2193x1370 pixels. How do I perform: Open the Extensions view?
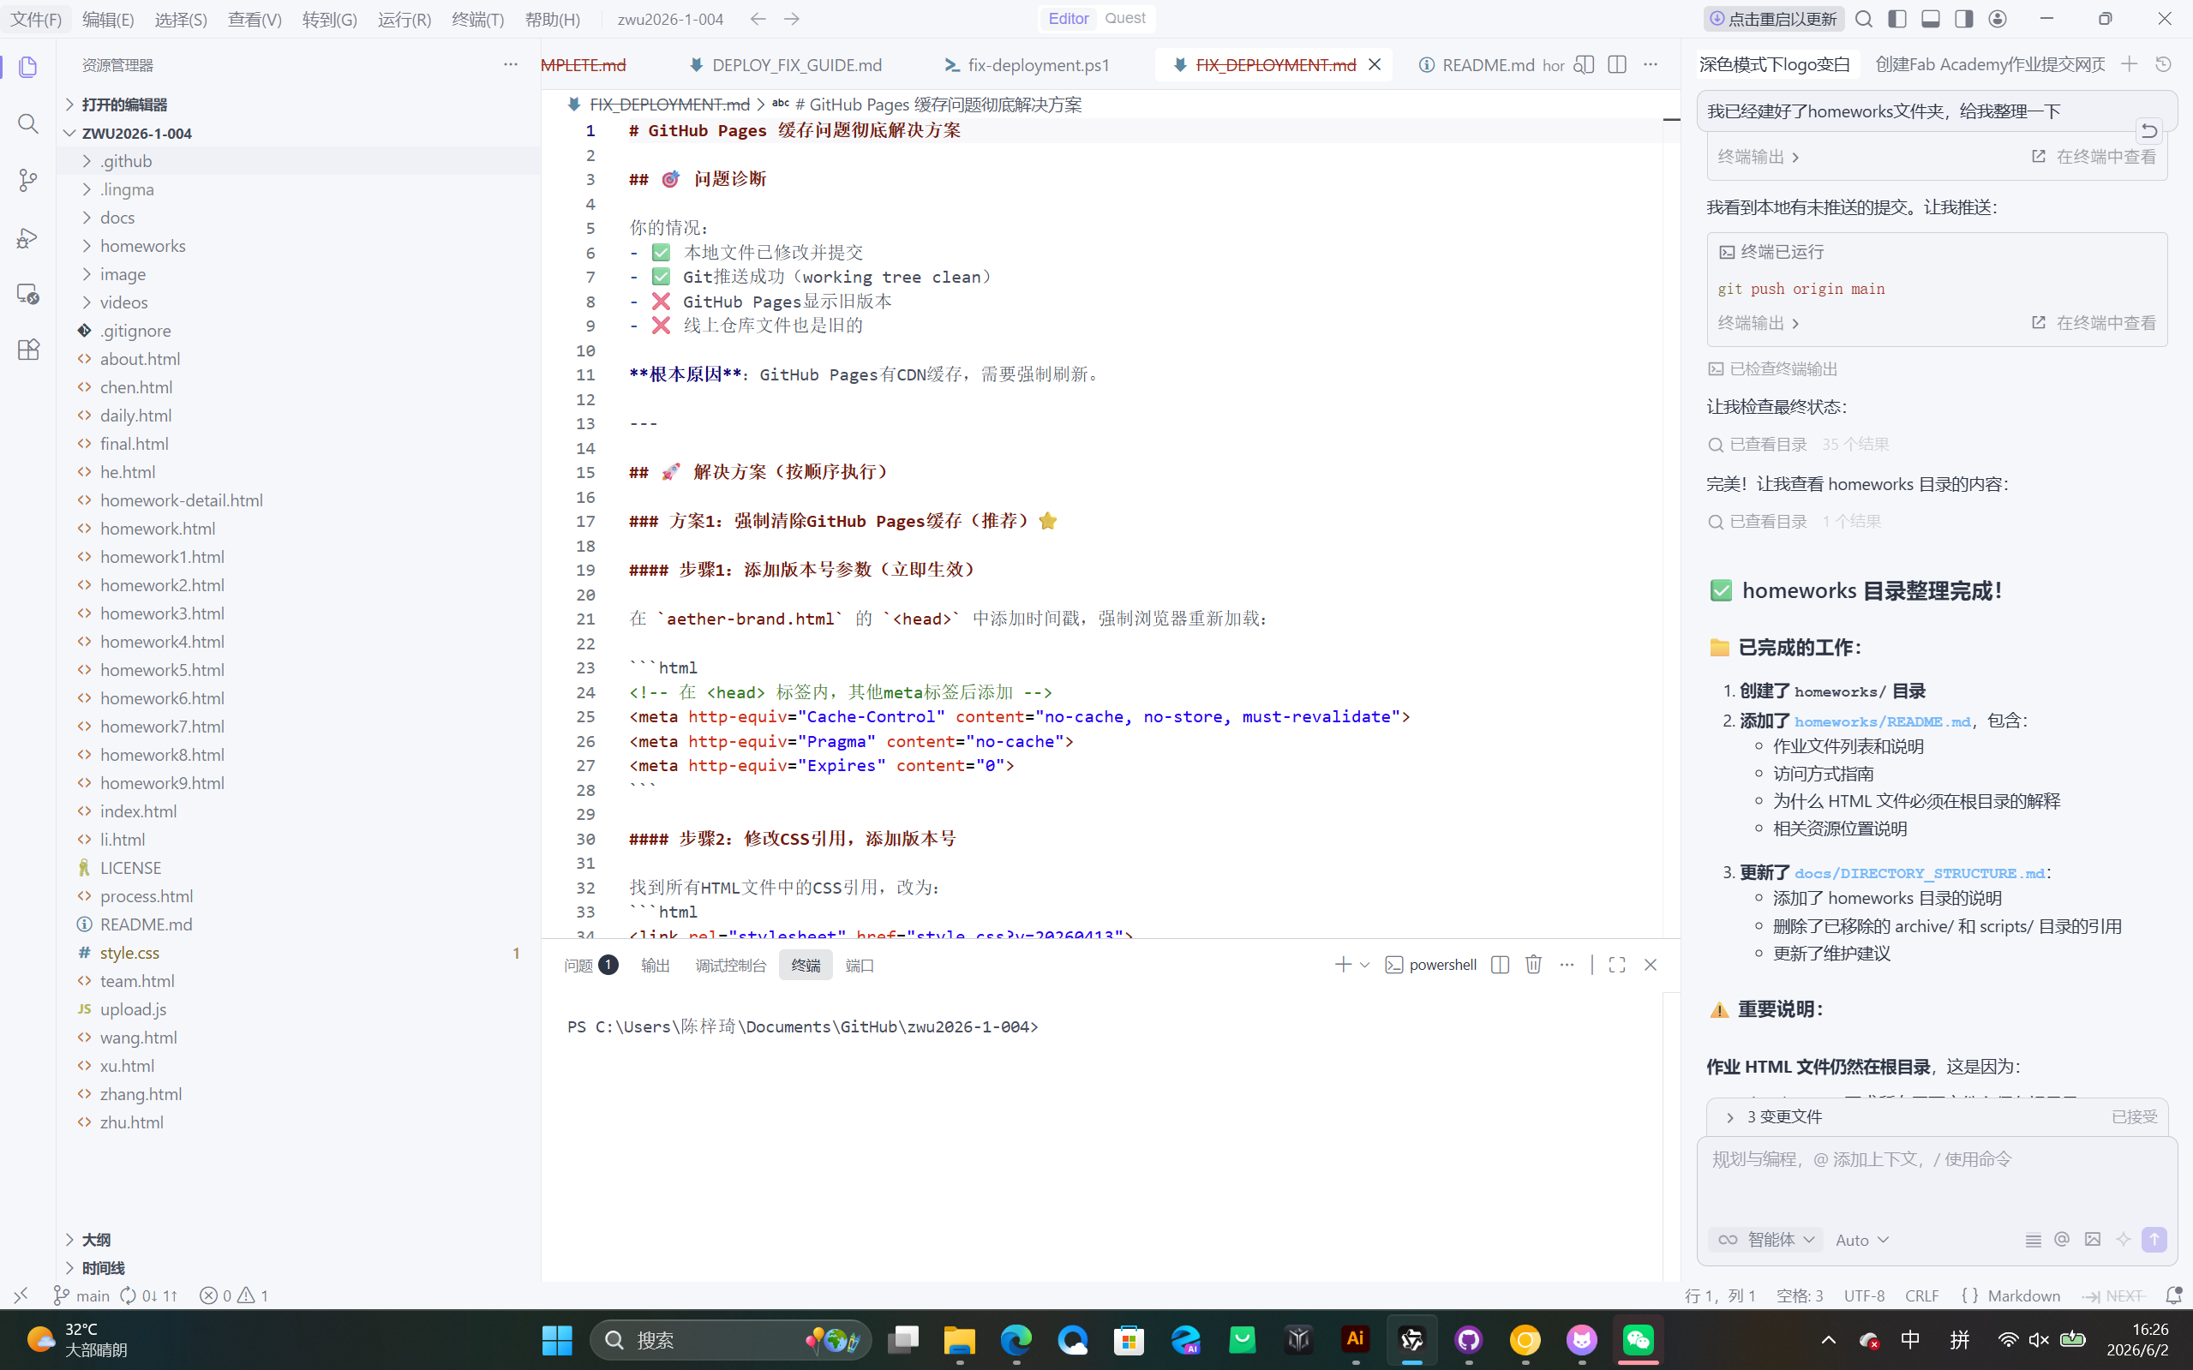(28, 350)
